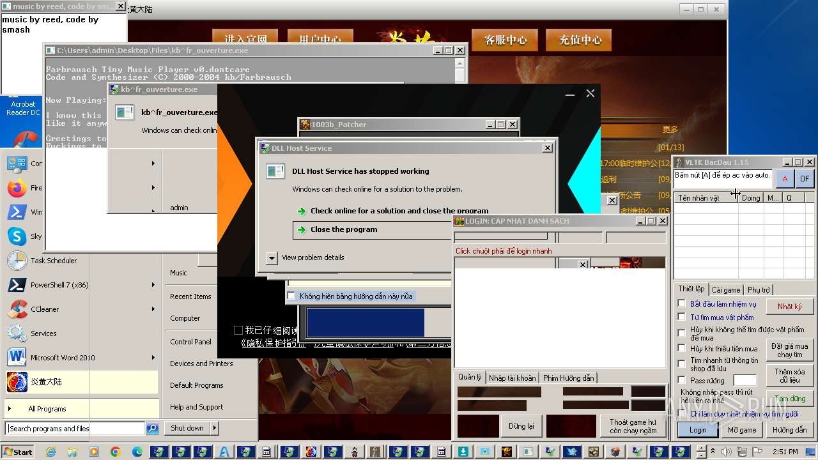Open Shut down options arrow

click(x=215, y=428)
